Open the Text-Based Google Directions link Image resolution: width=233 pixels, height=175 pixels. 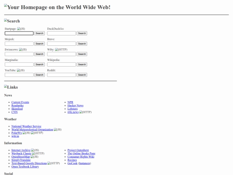(x=29, y=163)
